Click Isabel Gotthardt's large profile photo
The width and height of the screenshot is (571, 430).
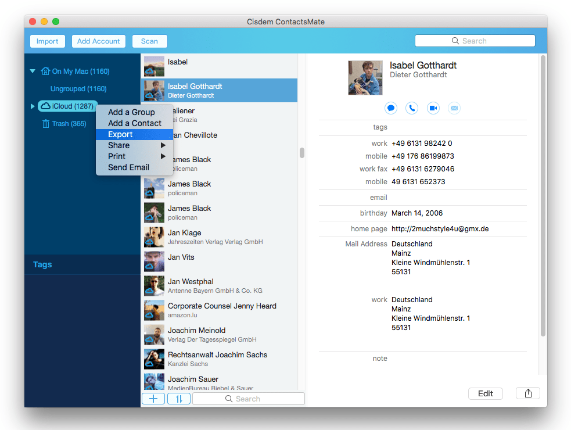365,78
